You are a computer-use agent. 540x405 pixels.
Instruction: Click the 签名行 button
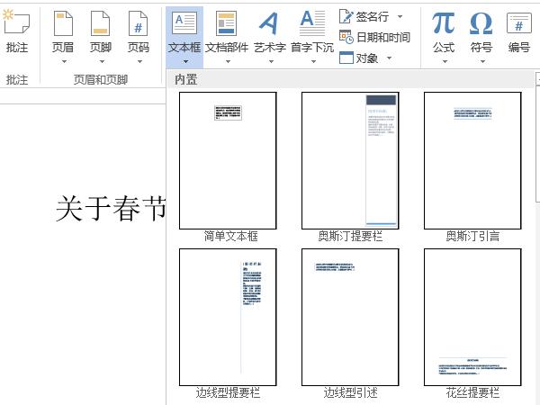pyautogui.click(x=364, y=16)
